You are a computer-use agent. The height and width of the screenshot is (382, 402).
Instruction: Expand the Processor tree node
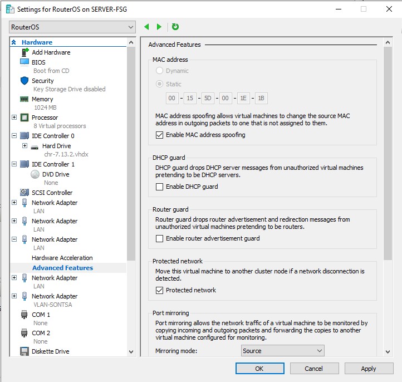pyautogui.click(x=14, y=117)
